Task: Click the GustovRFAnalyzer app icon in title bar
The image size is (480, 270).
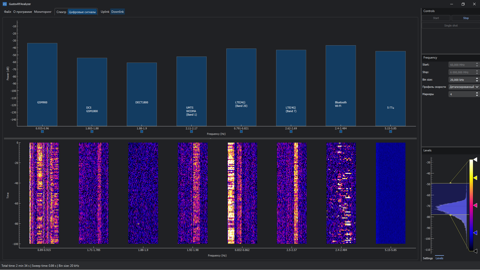Action: point(5,4)
